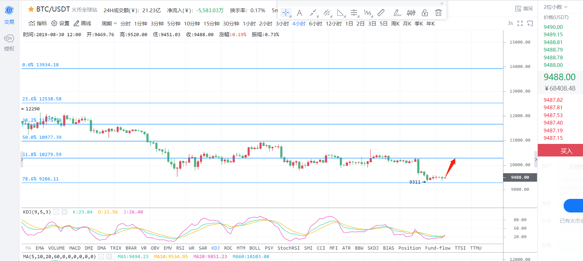Expand the 2位小数 decimals dropdown
The image size is (583, 261).
(x=555, y=7)
